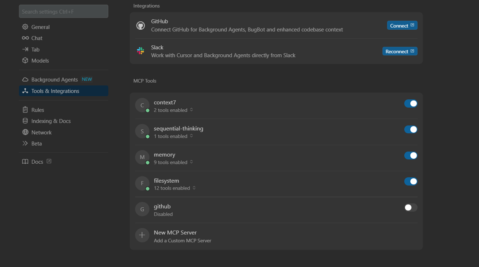479x267 pixels.
Task: Click the Models cube icon
Action: (x=25, y=60)
